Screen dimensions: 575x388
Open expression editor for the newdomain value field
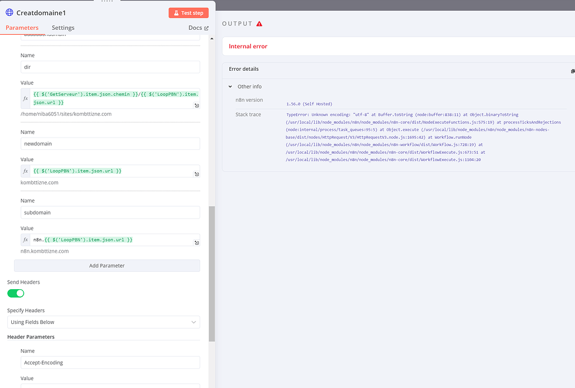(x=197, y=174)
